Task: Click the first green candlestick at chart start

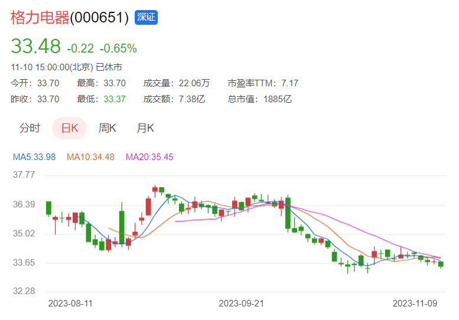Action: point(48,208)
